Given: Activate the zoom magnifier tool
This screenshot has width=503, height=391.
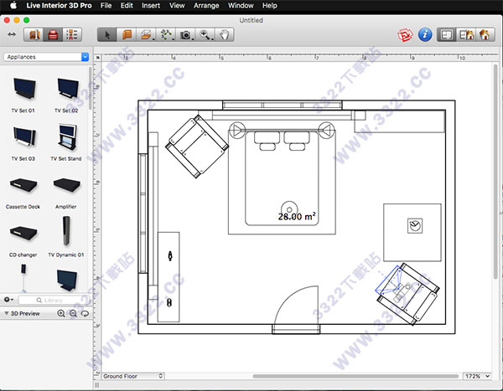Looking at the screenshot, I should coord(205,34).
